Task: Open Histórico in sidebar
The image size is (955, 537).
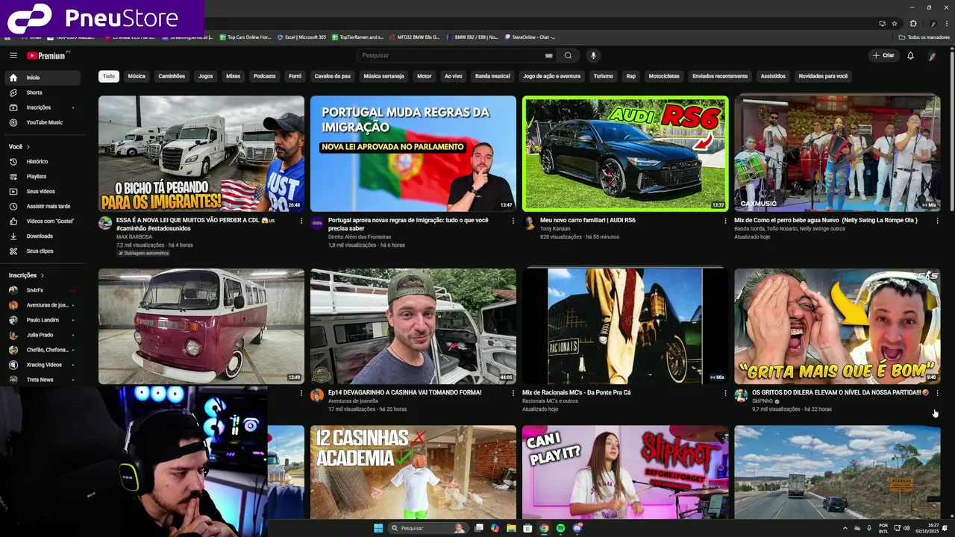Action: click(x=43, y=161)
